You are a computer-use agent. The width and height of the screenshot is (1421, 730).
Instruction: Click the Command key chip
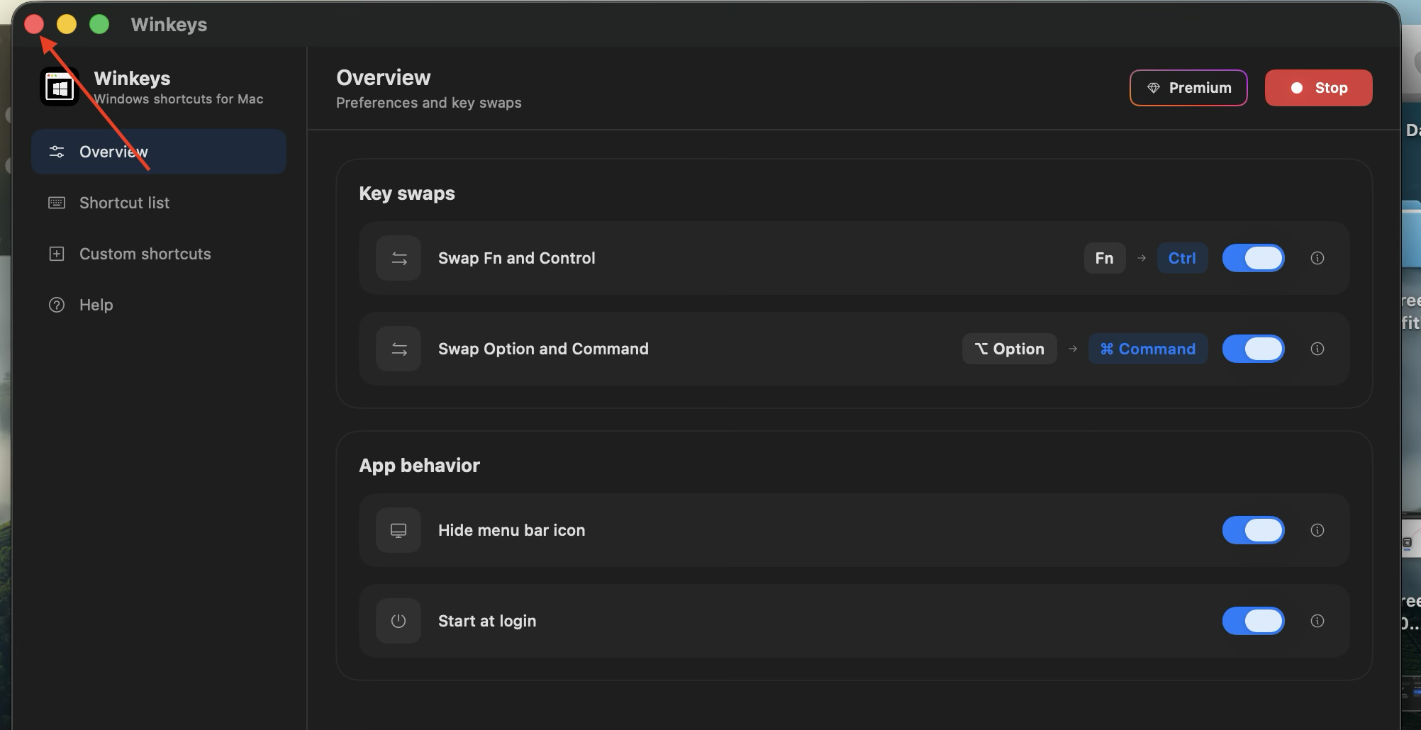coord(1148,349)
